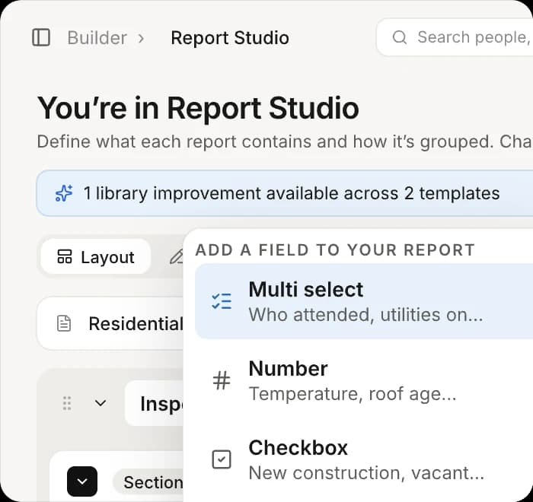Screen dimensions: 533x502
Task: Click the breadcrumb chevron after Builder
Action: pos(141,38)
